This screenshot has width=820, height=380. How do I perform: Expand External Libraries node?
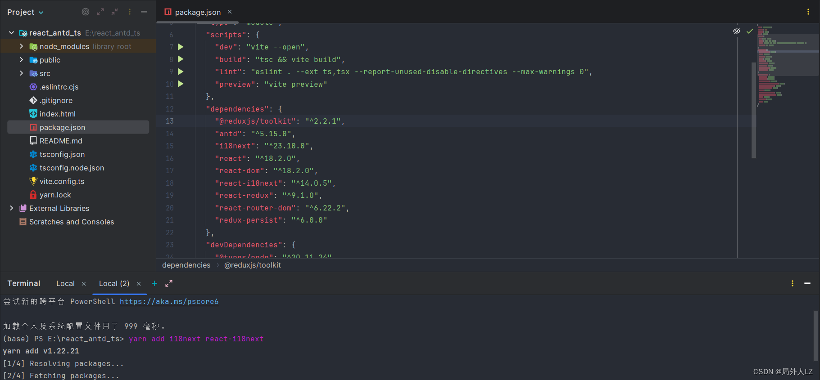pyautogui.click(x=12, y=208)
